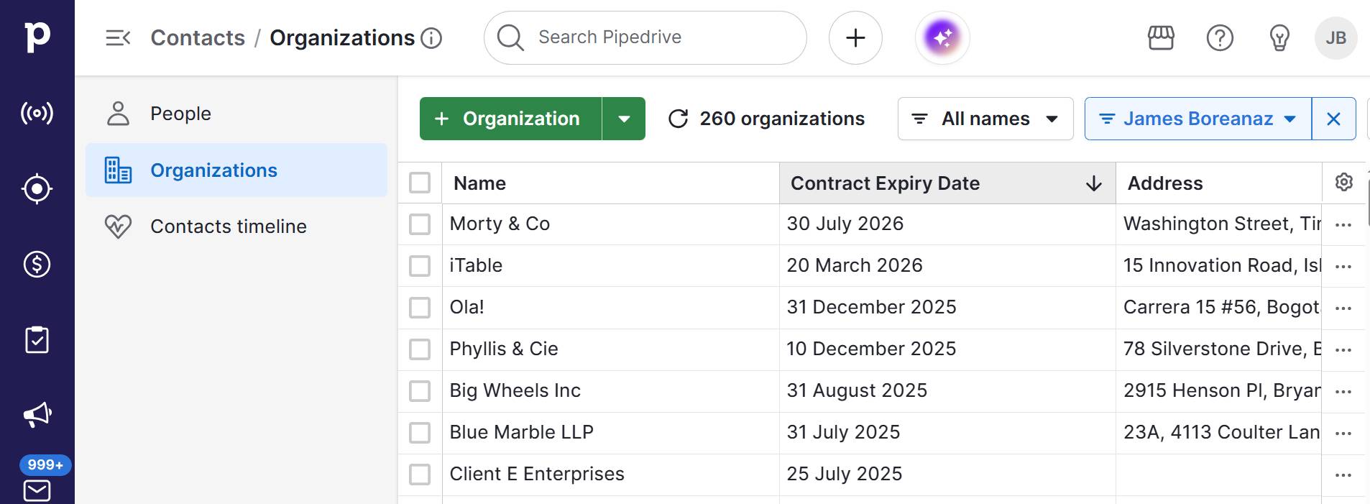Click the Name column header
The height and width of the screenshot is (504, 1370).
tap(610, 183)
